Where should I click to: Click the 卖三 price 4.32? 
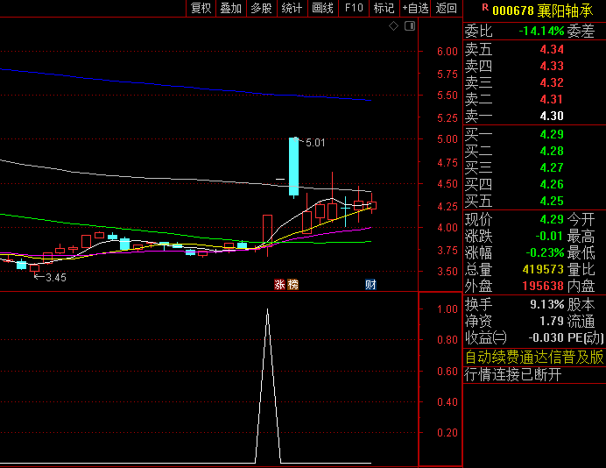(x=552, y=82)
